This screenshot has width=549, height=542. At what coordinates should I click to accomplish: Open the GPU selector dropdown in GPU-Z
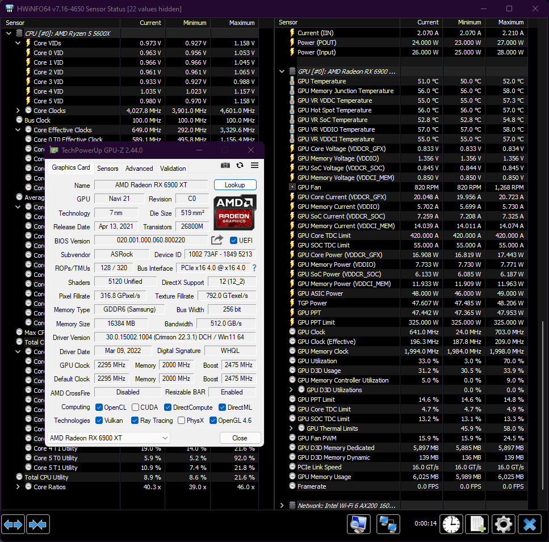(108, 438)
